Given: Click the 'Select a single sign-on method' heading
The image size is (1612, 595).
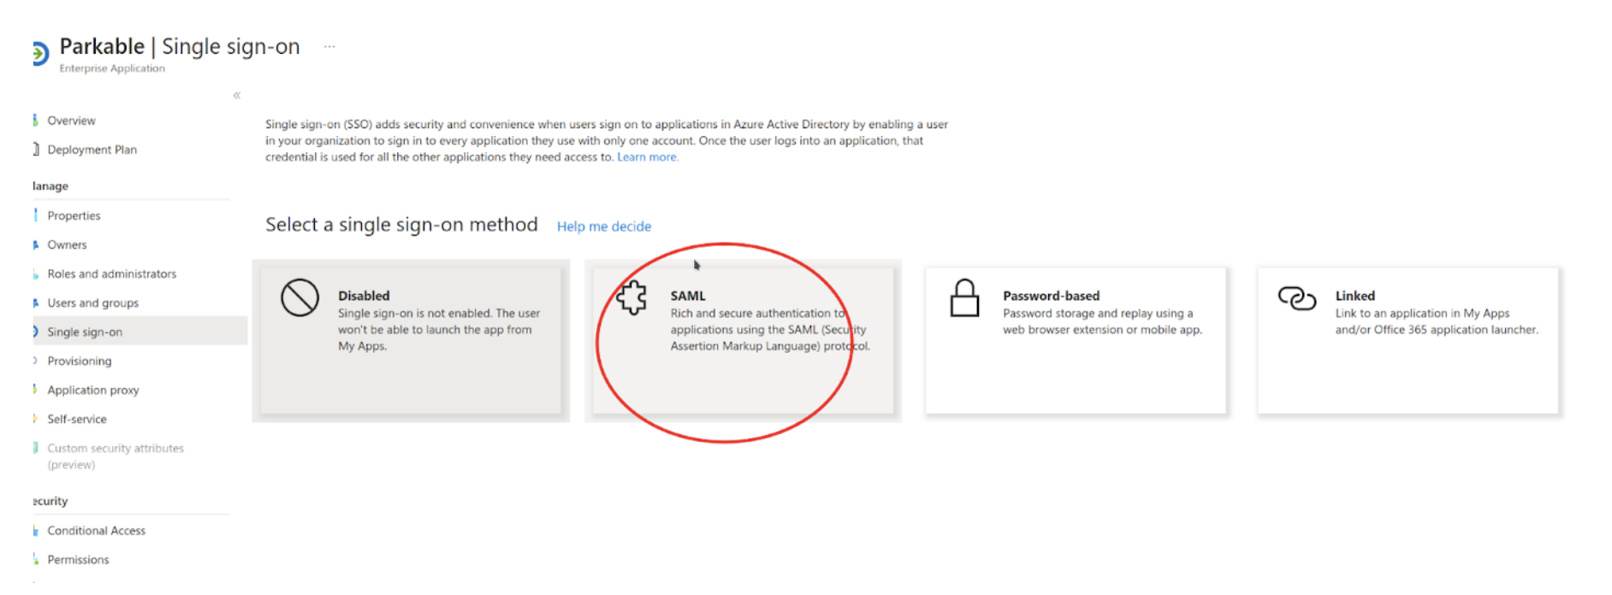Looking at the screenshot, I should 401,224.
